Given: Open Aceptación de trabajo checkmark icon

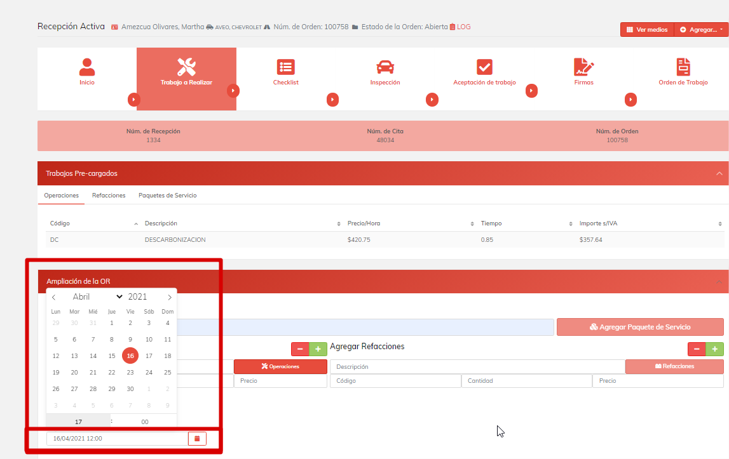Looking at the screenshot, I should click(484, 67).
